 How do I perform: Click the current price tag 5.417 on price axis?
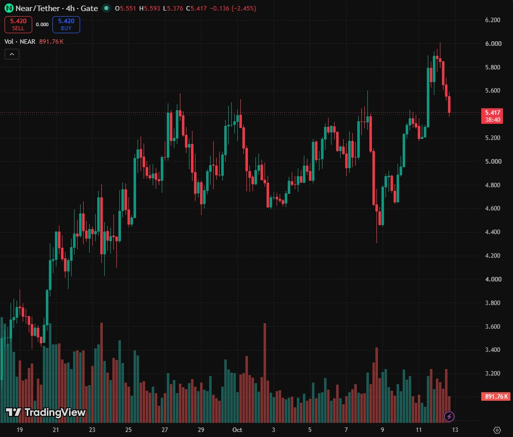point(492,116)
